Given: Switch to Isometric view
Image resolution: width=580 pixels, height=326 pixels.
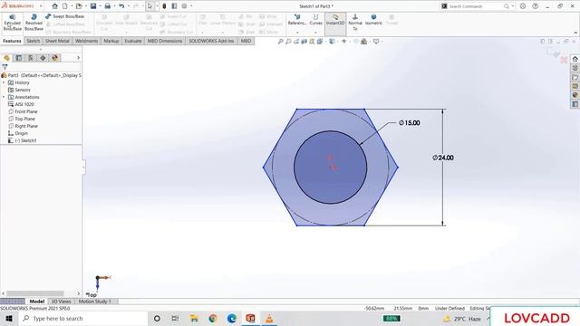Looking at the screenshot, I should (373, 20).
